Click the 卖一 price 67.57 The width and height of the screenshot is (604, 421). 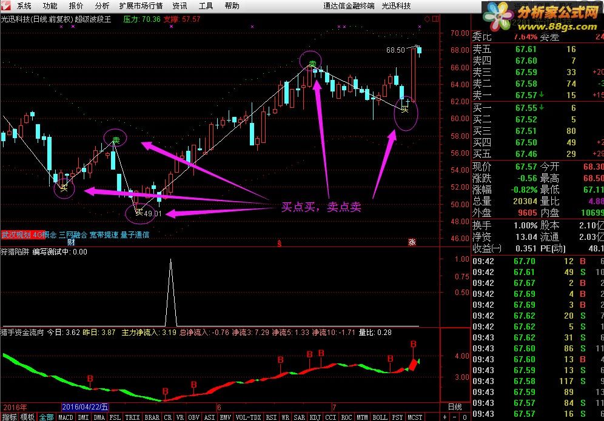[x=526, y=94]
